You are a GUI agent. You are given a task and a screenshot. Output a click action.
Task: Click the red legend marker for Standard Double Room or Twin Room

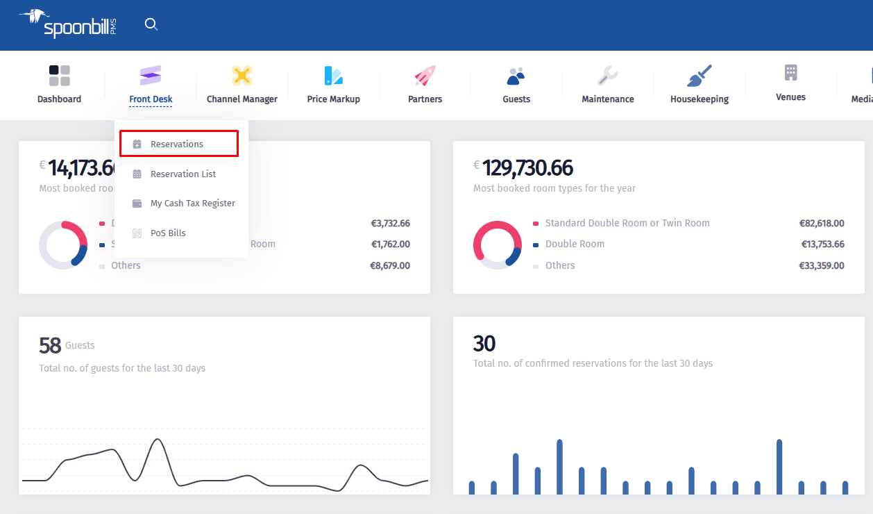536,224
